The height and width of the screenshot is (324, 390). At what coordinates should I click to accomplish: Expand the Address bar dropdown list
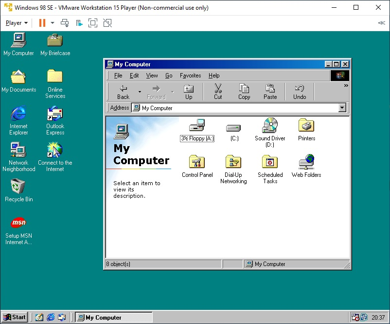point(342,108)
